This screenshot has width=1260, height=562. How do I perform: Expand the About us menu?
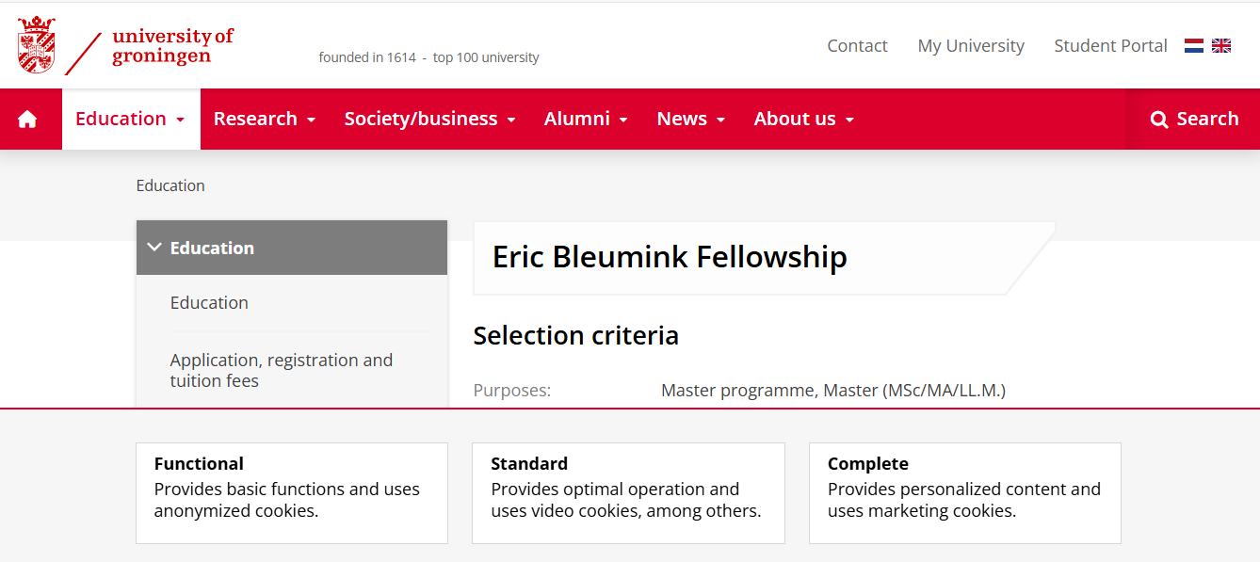tap(803, 120)
